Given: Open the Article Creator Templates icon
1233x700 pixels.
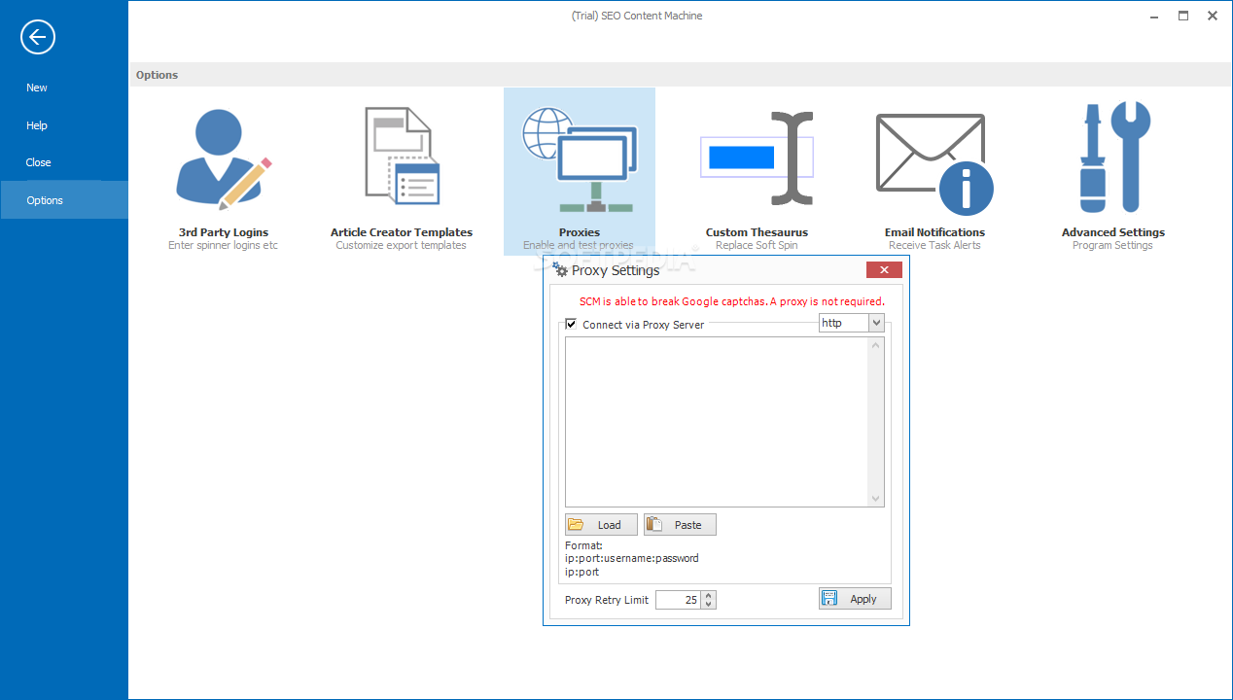Looking at the screenshot, I should pos(402,157).
